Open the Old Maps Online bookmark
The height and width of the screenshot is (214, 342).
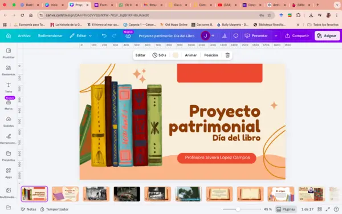pos(174,25)
